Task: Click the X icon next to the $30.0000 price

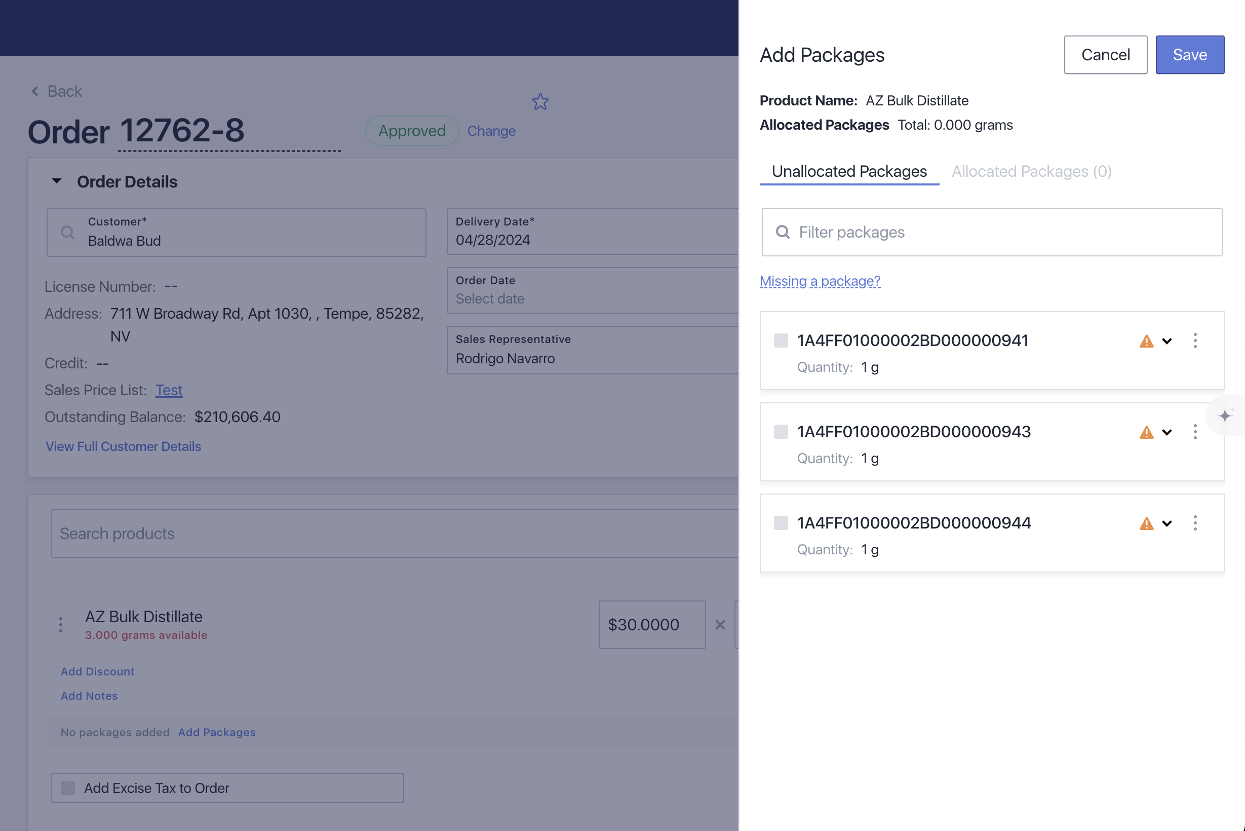Action: (719, 624)
